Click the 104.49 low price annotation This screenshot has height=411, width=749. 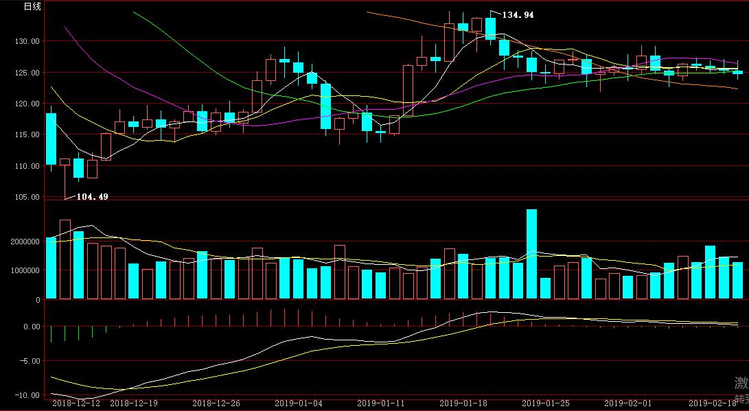[x=92, y=197]
